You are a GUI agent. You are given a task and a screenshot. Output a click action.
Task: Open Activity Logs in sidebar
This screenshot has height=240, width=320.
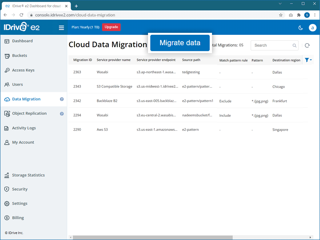pos(24,128)
